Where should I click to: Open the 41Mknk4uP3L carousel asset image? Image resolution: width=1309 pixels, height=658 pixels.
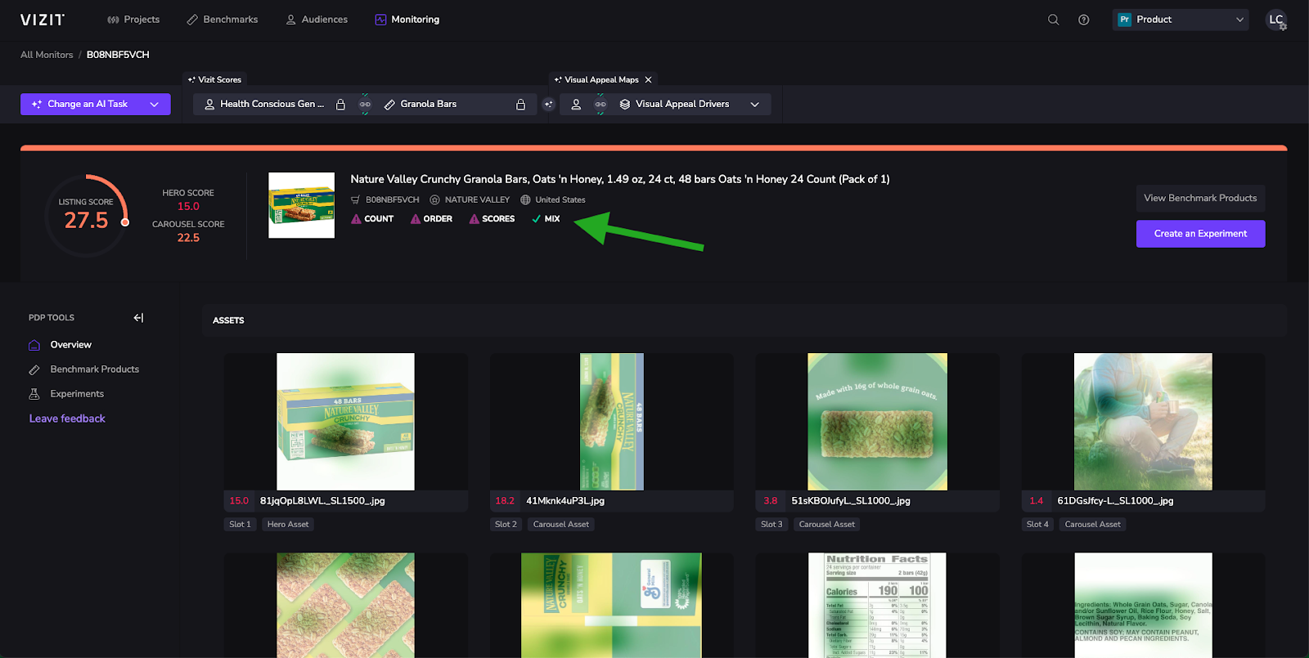point(612,422)
